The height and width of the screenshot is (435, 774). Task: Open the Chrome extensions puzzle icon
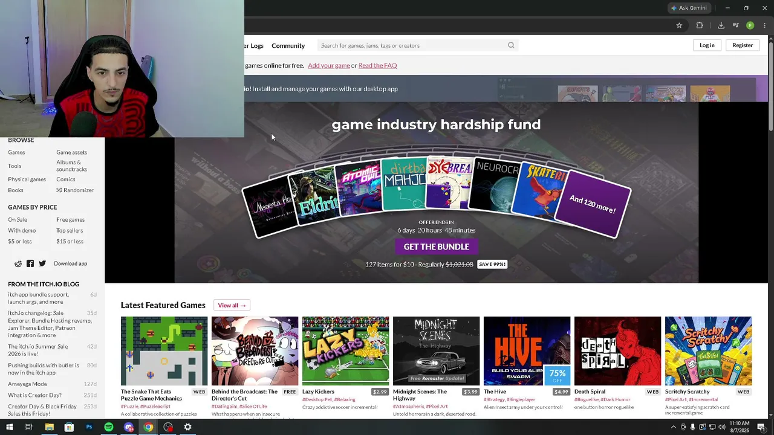click(700, 25)
